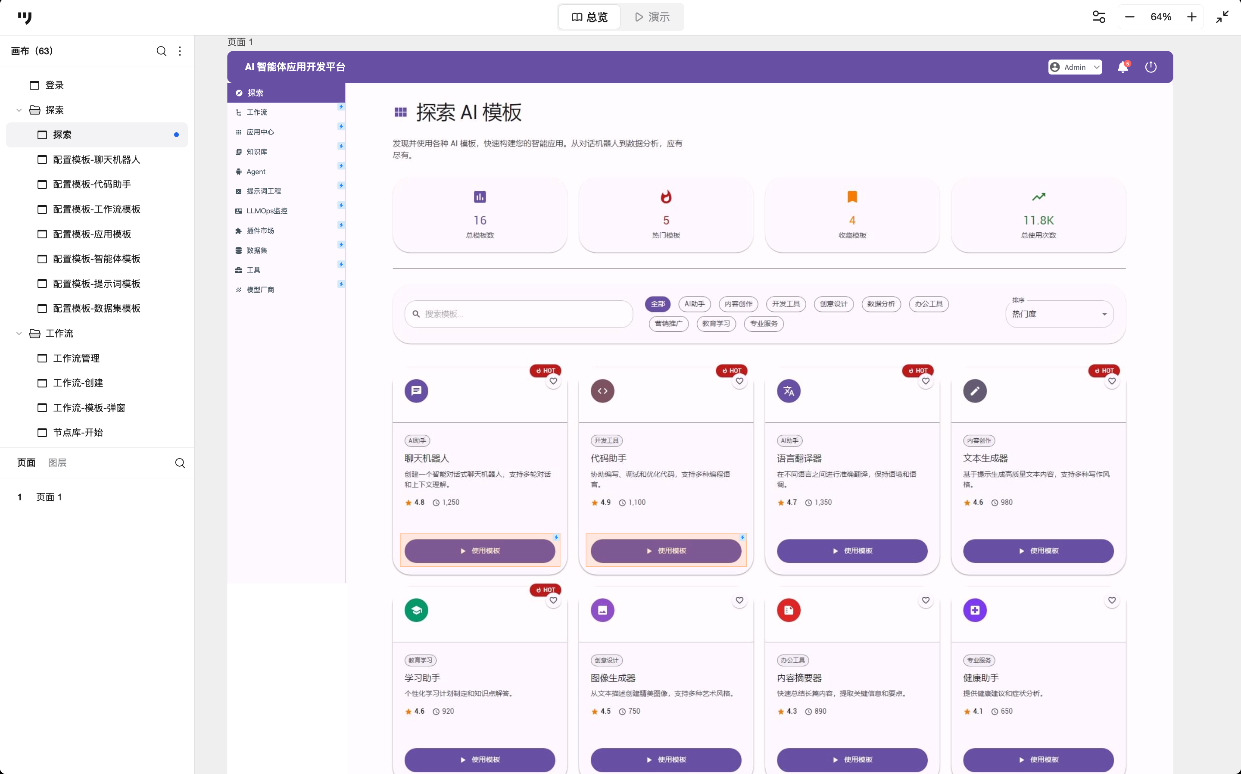Toggle favorite heart on 健康助手 card
This screenshot has width=1241, height=774.
(x=1112, y=600)
